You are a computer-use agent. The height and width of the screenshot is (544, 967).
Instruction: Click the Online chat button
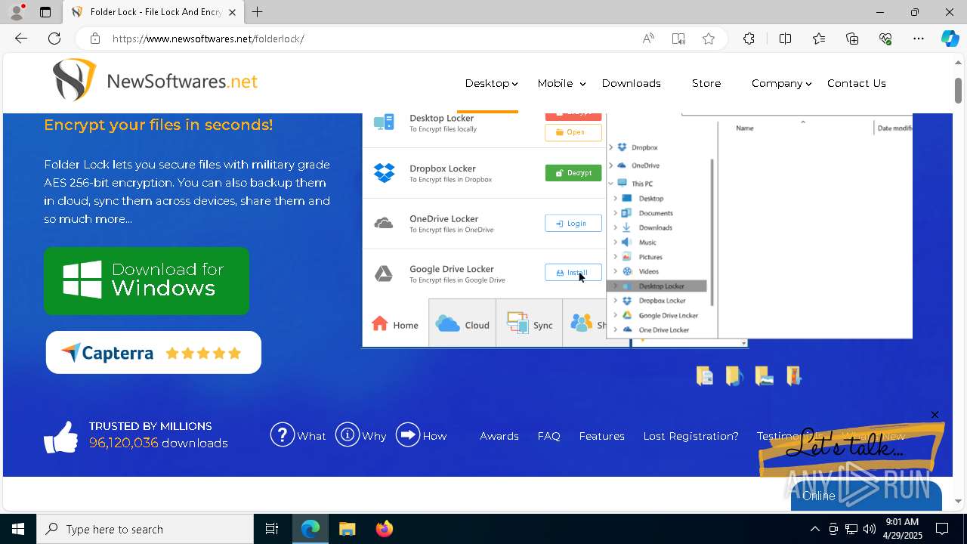[x=866, y=496]
